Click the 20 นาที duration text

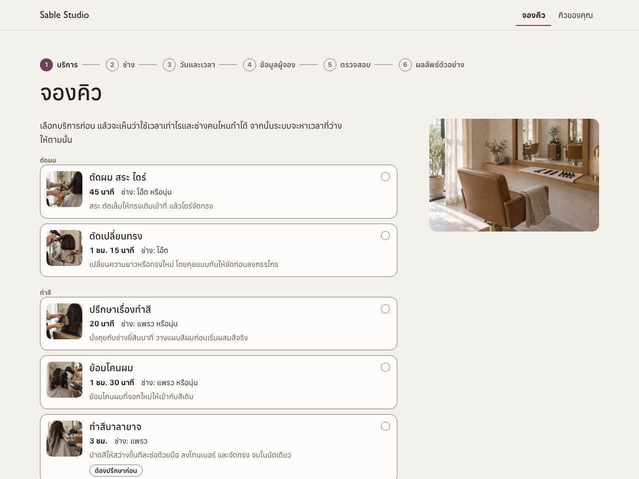pyautogui.click(x=102, y=324)
